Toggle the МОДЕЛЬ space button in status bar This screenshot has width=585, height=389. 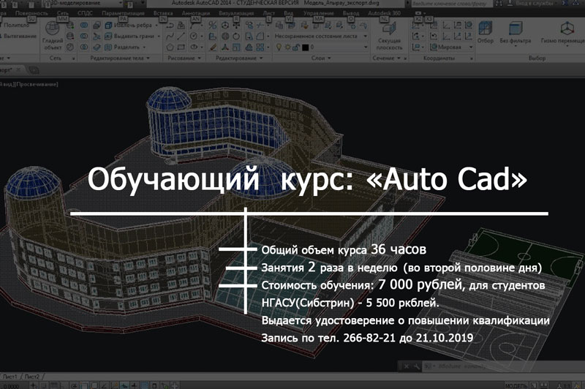pyautogui.click(x=516, y=385)
